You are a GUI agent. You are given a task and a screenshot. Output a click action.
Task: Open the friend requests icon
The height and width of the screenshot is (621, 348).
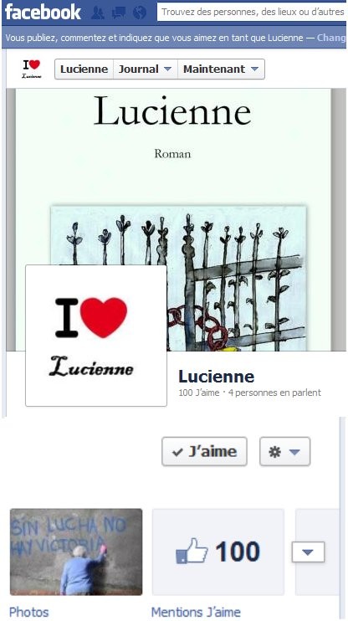click(x=97, y=13)
